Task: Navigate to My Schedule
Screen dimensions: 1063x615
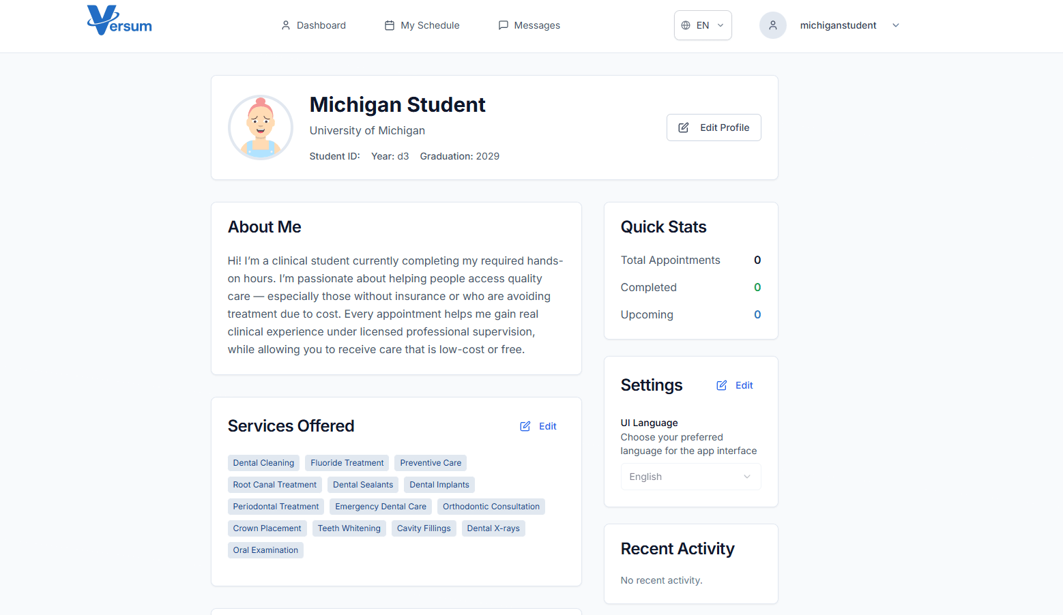Action: [x=430, y=25]
